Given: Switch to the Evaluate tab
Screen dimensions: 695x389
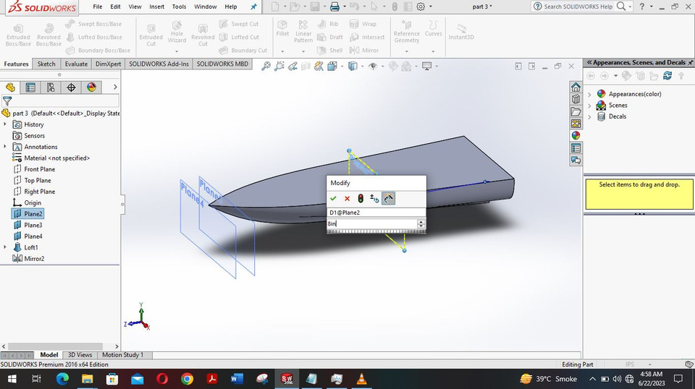Looking at the screenshot, I should click(x=76, y=64).
